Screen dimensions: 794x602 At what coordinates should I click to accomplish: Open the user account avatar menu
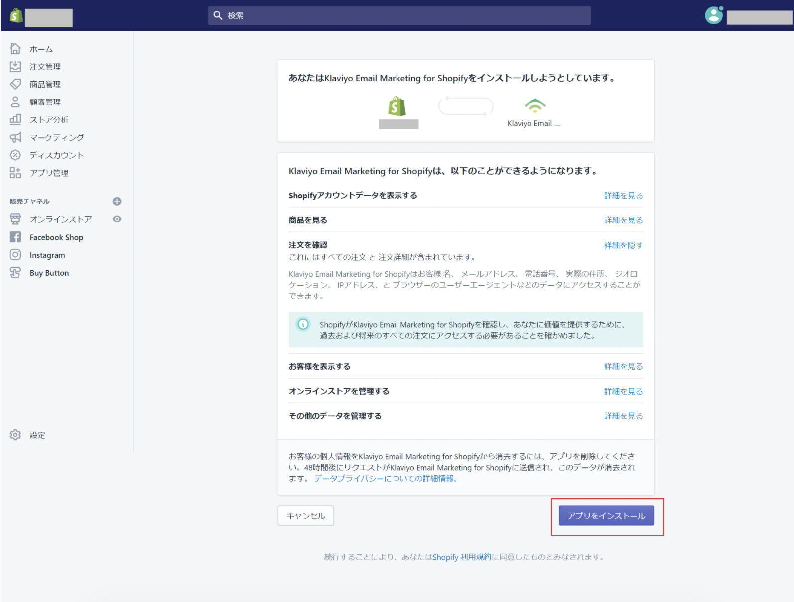[713, 15]
